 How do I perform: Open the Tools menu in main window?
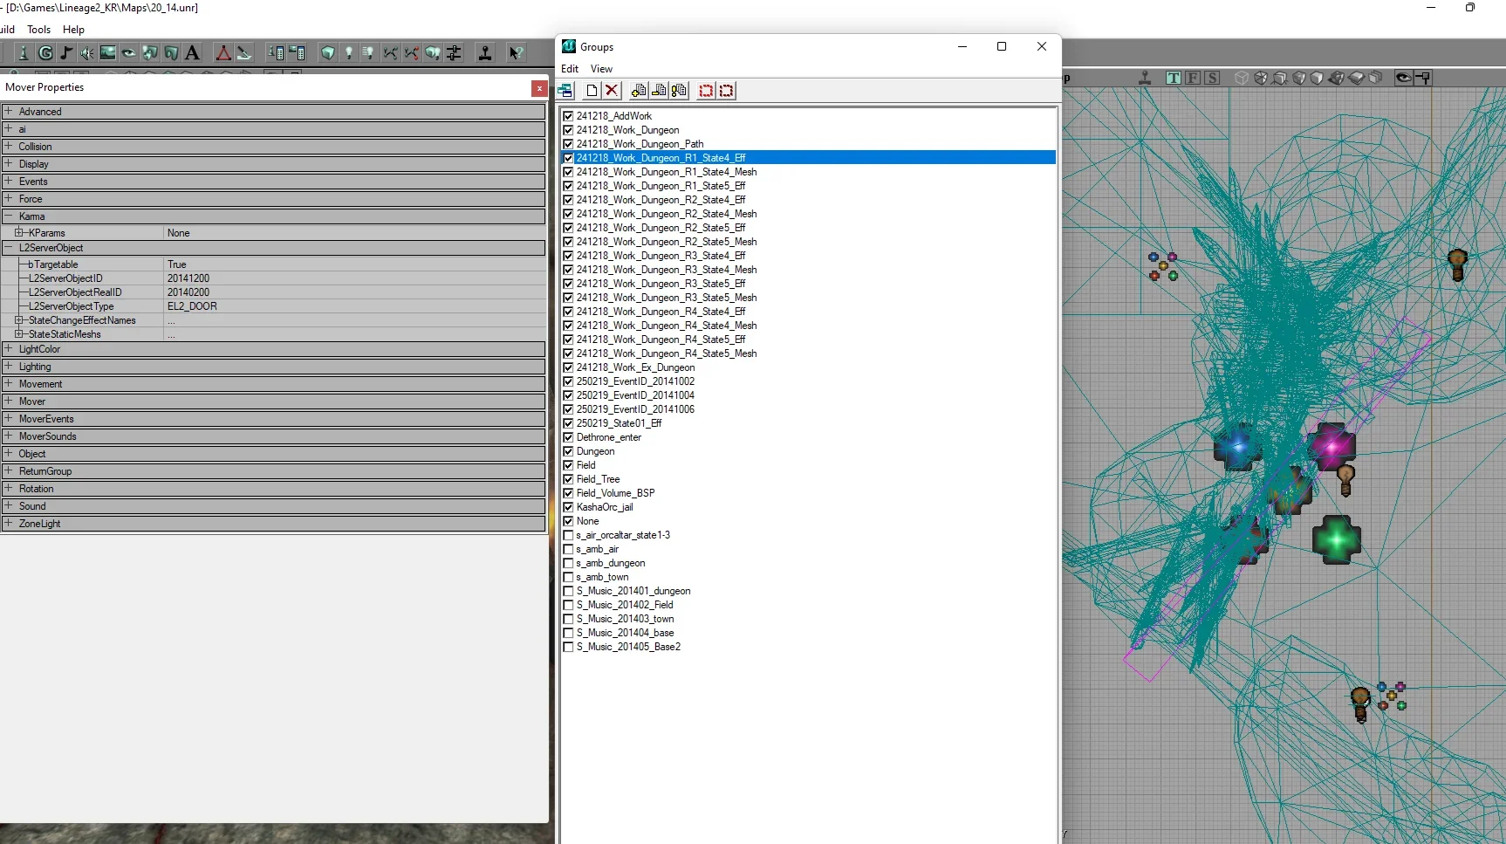click(x=39, y=30)
